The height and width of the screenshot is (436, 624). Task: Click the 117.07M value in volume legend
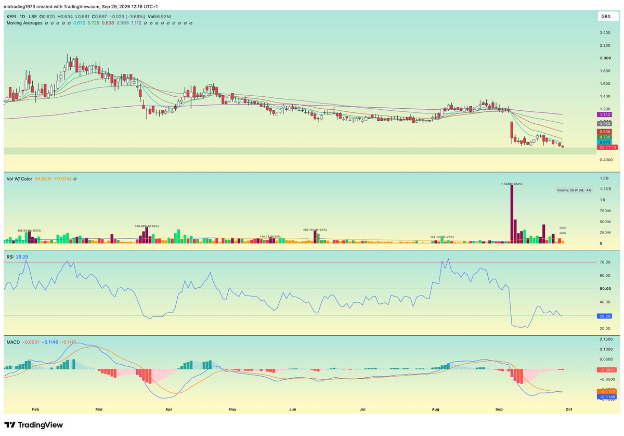(61, 179)
